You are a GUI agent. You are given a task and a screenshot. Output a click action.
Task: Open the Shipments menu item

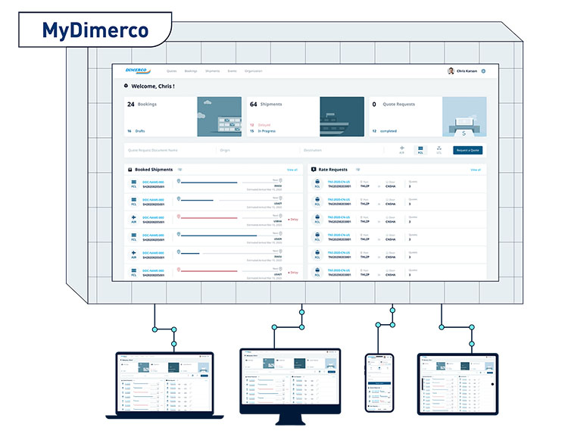[x=212, y=71]
